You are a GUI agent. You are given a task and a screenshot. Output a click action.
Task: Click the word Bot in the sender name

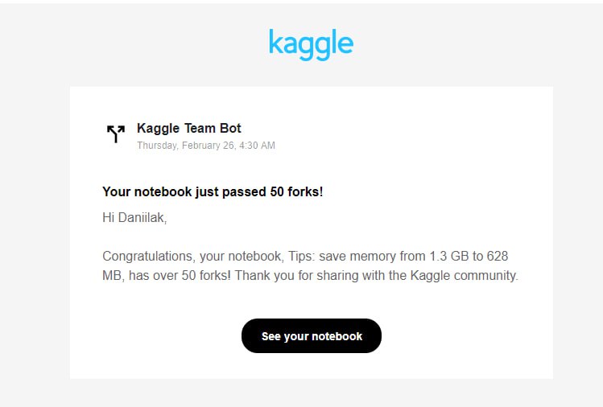(x=229, y=128)
